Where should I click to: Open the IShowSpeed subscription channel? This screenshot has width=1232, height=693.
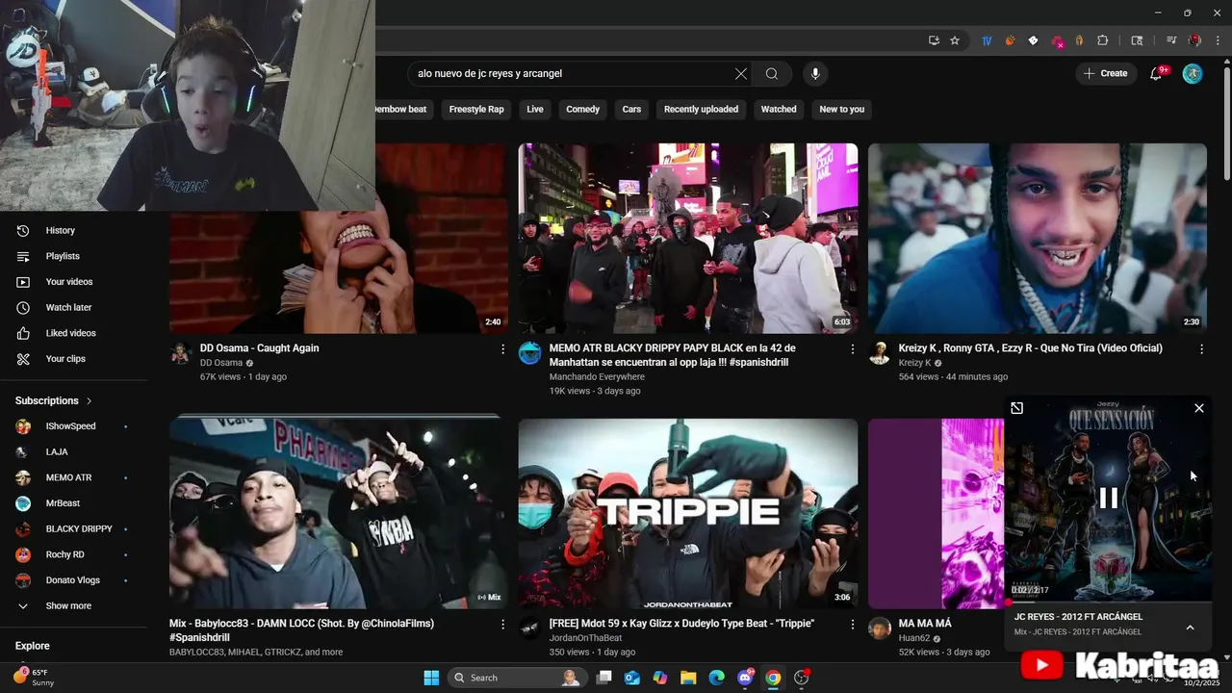(73, 426)
